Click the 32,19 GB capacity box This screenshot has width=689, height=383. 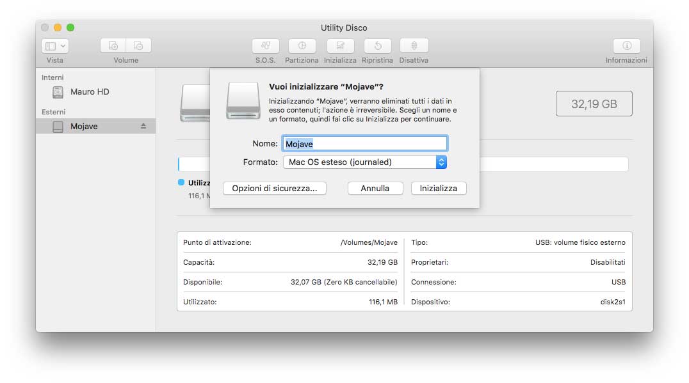[x=594, y=104]
